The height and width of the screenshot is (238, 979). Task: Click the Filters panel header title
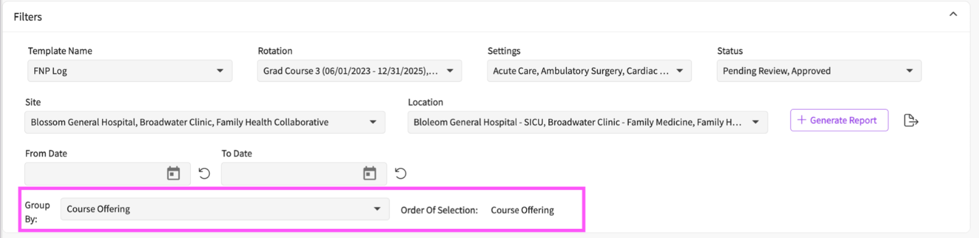coord(28,17)
